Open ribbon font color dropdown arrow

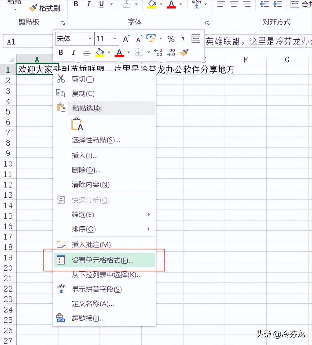point(181,4)
